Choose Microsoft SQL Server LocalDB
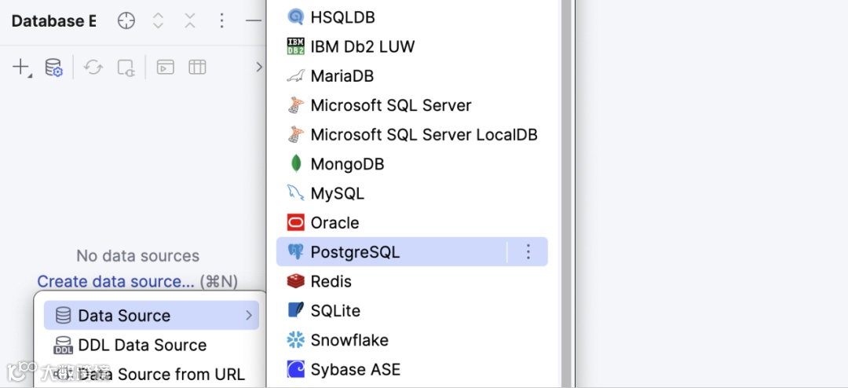This screenshot has width=848, height=388. pos(412,134)
